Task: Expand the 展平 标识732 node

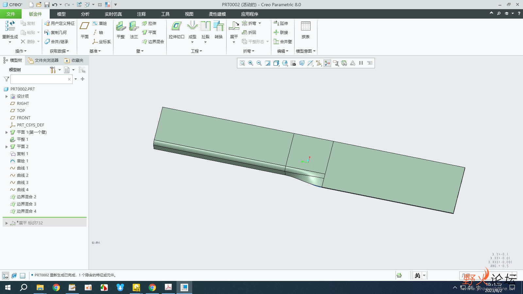Action: (7, 223)
